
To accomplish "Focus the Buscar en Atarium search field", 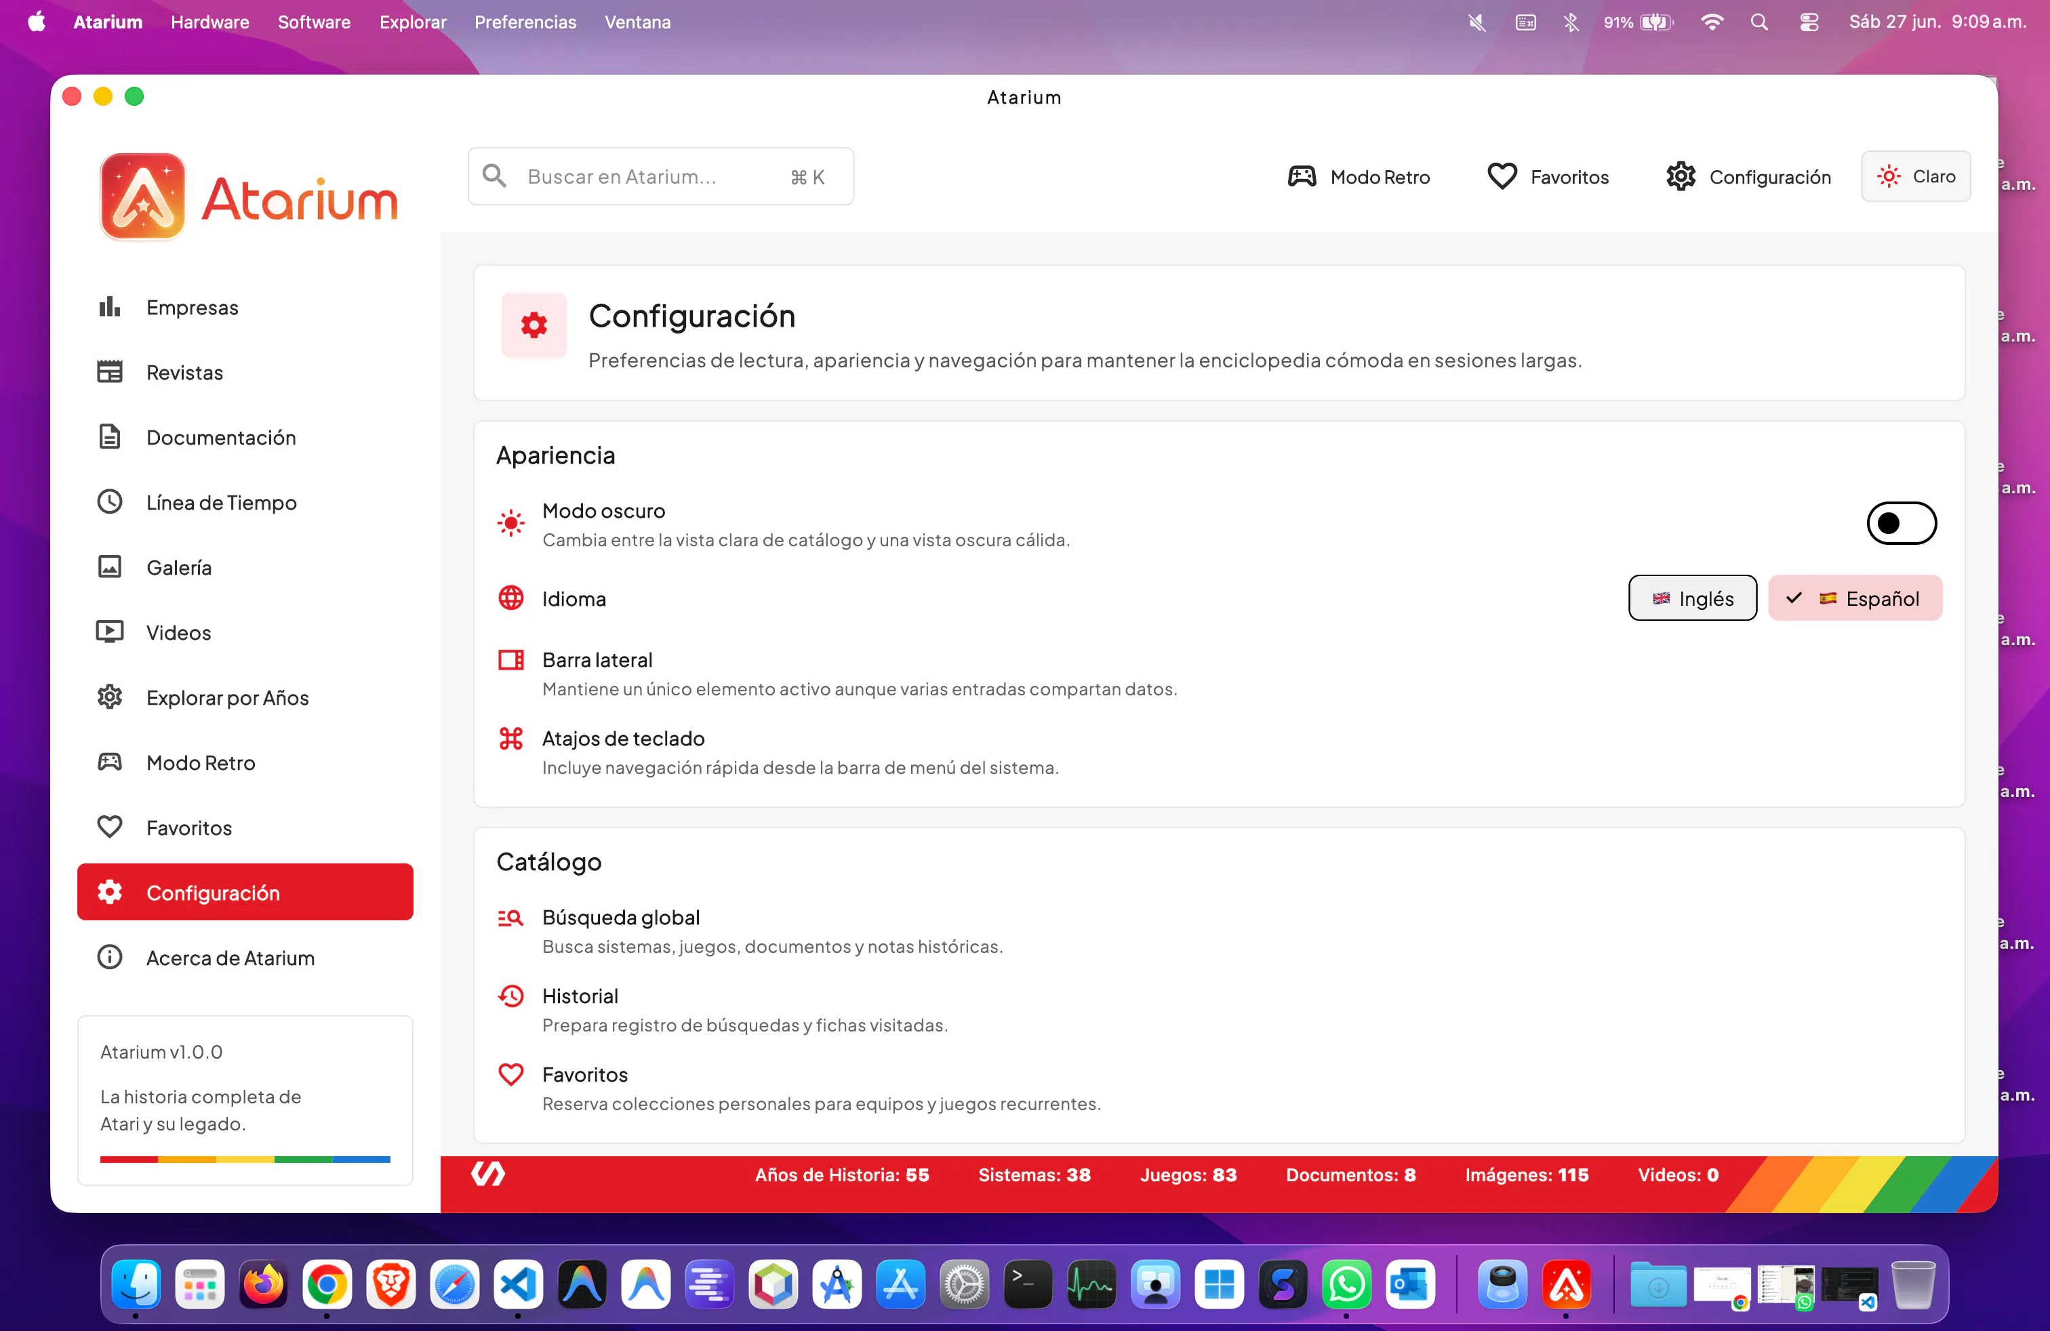I will [x=661, y=176].
